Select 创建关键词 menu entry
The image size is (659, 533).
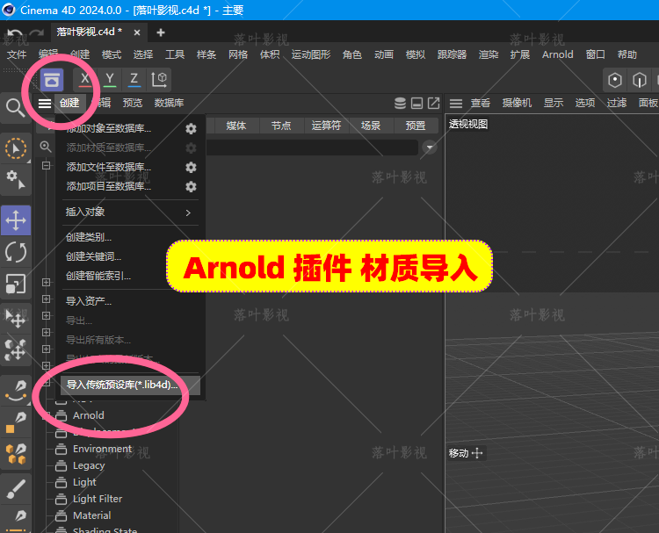pos(93,256)
